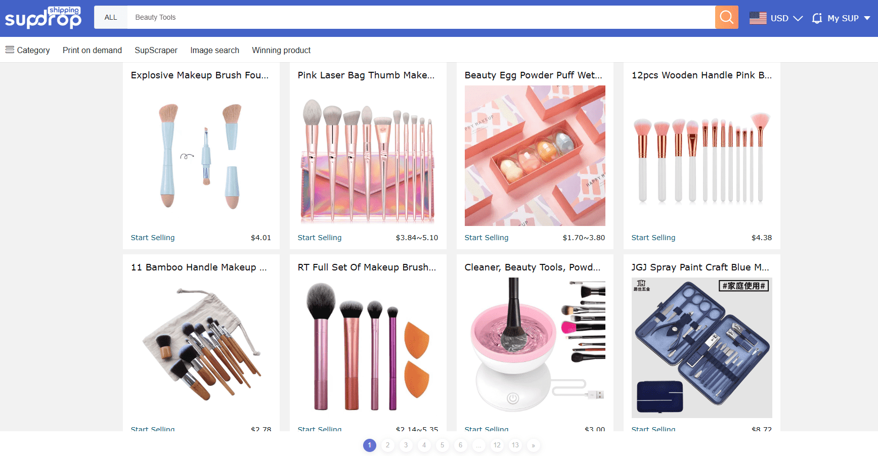Start Selling the Beauty Egg Powder Puff
The image size is (878, 456).
click(x=487, y=238)
